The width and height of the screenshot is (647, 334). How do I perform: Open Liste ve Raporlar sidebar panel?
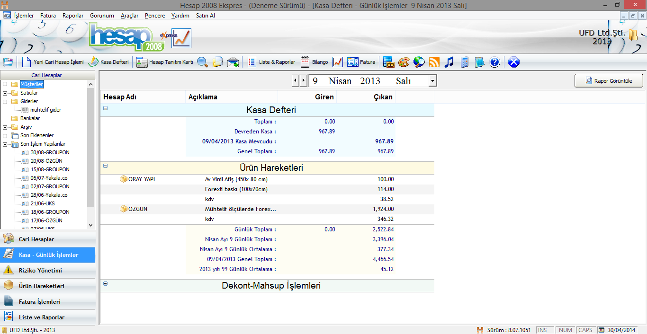pos(47,317)
